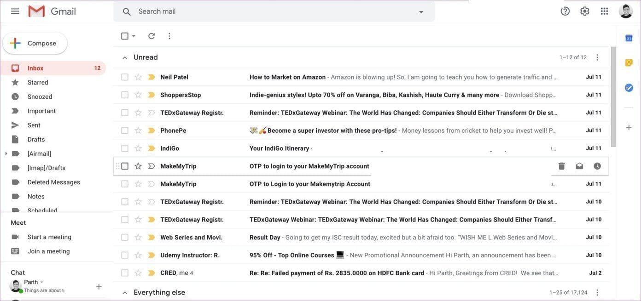Open the Failed payment HDFC Bank card email
The image size is (641, 301).
click(361, 273)
